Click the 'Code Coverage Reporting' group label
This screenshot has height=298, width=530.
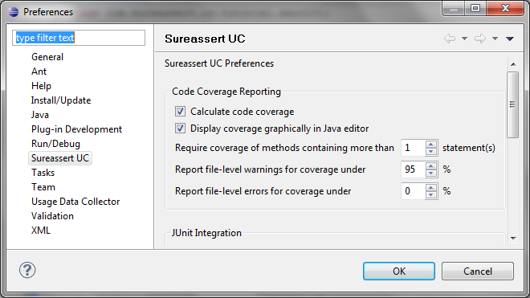[x=226, y=92]
